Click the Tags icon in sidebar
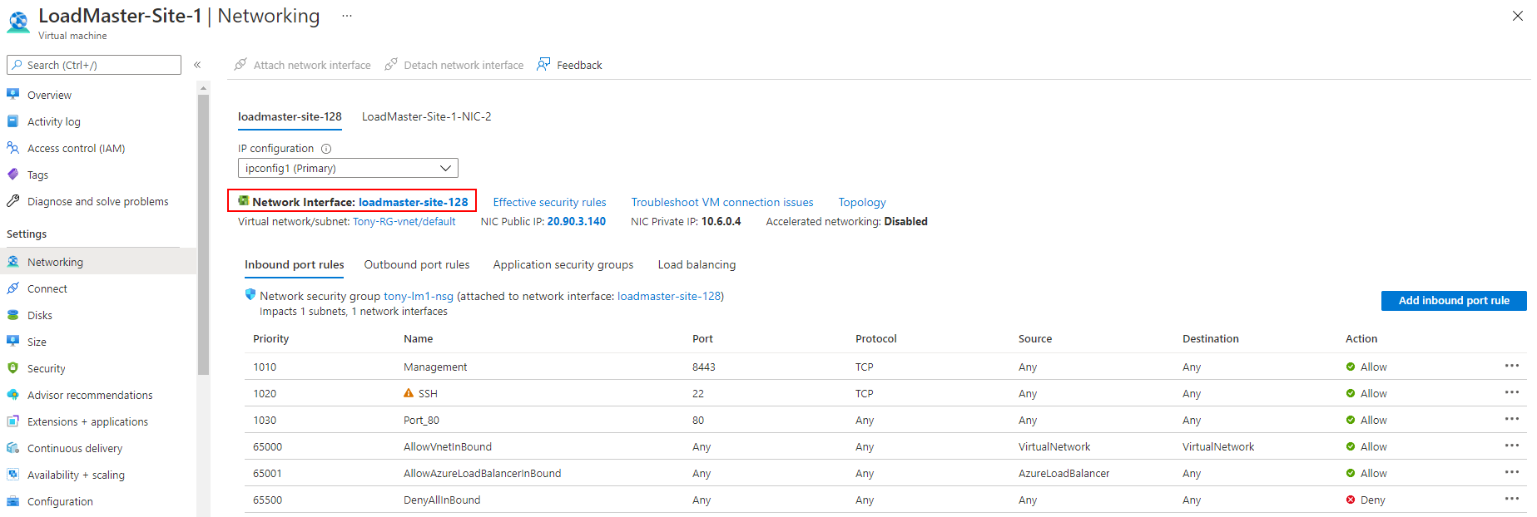Viewport: 1537px width, 517px height. [x=13, y=175]
